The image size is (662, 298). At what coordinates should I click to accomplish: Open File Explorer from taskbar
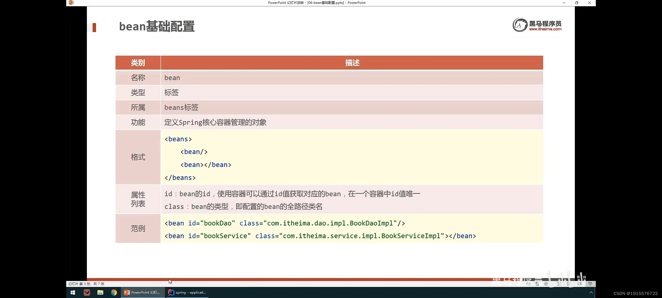tap(100, 292)
